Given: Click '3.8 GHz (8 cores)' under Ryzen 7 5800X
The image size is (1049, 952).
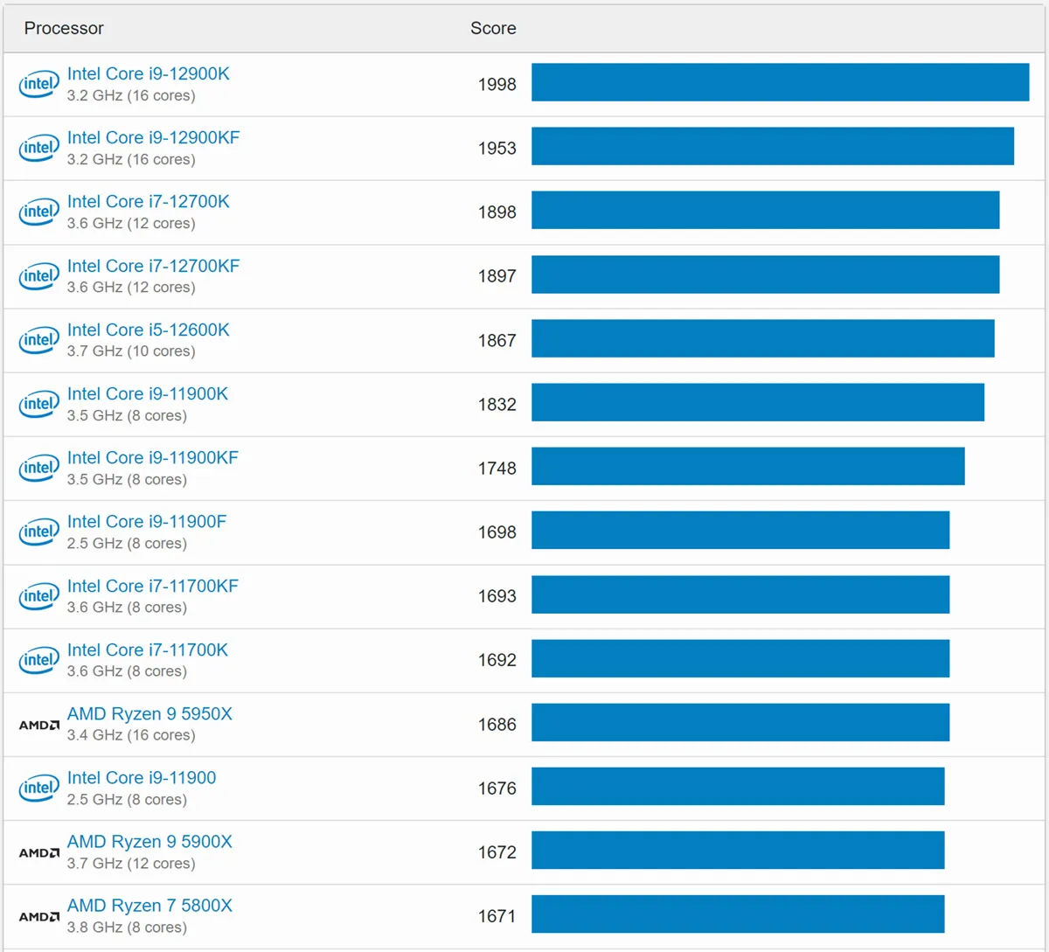Looking at the screenshot, I should coord(127,928).
